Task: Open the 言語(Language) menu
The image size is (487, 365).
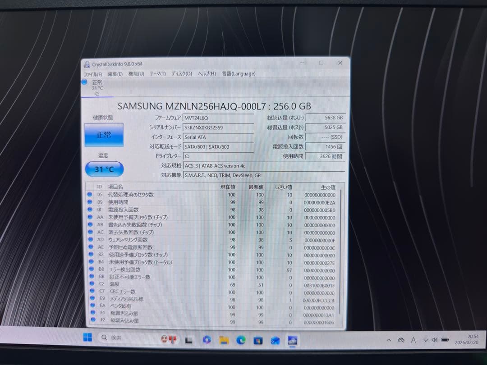Action: tap(238, 73)
